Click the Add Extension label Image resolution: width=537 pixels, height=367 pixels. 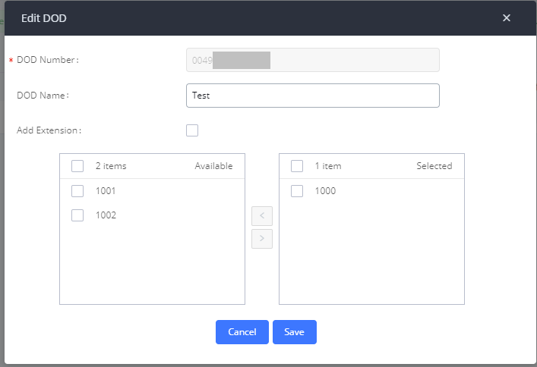point(49,130)
